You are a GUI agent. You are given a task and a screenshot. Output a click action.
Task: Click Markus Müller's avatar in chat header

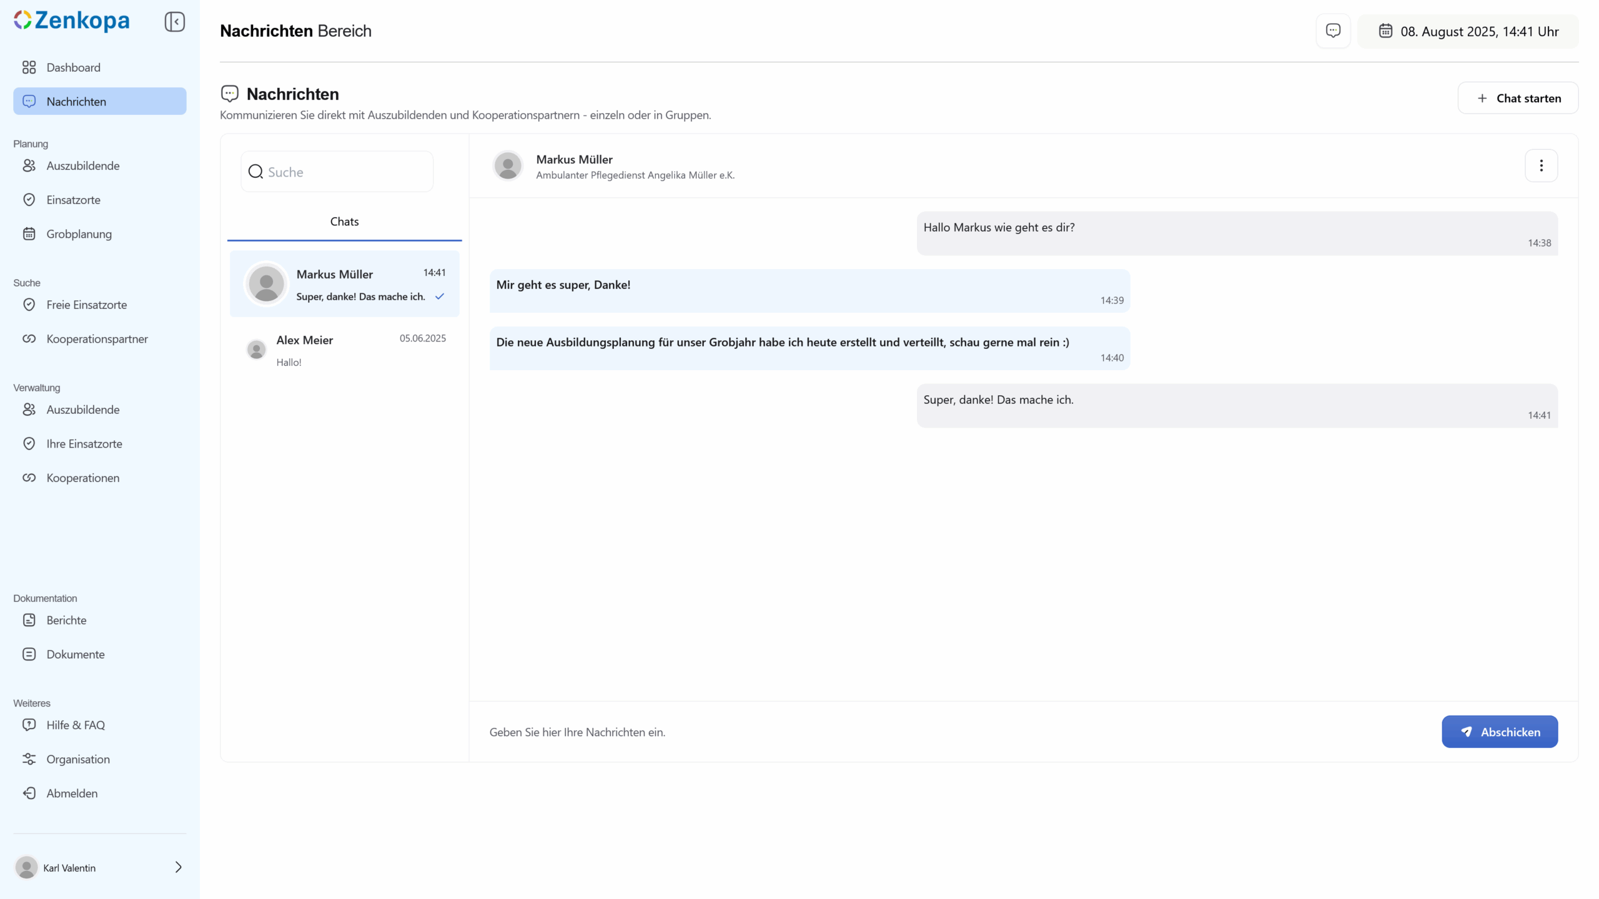pyautogui.click(x=508, y=166)
